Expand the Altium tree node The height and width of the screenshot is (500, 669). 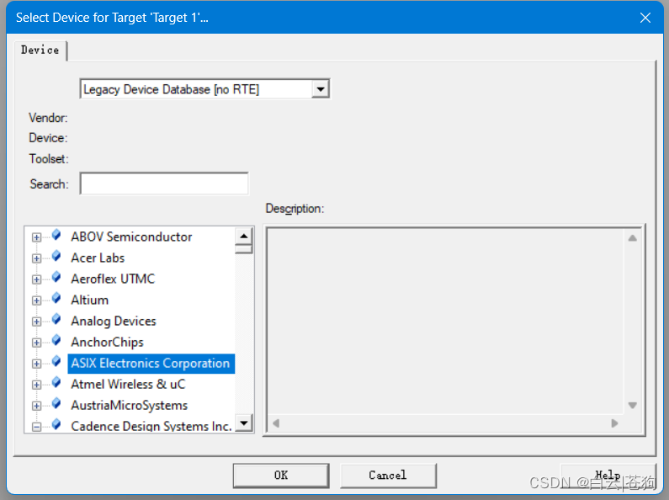pos(37,301)
